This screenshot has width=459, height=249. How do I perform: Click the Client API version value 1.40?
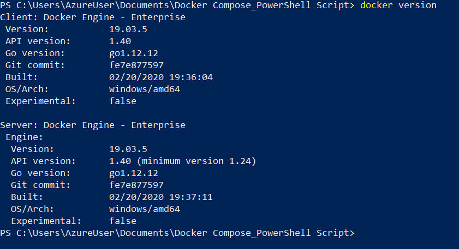click(120, 41)
